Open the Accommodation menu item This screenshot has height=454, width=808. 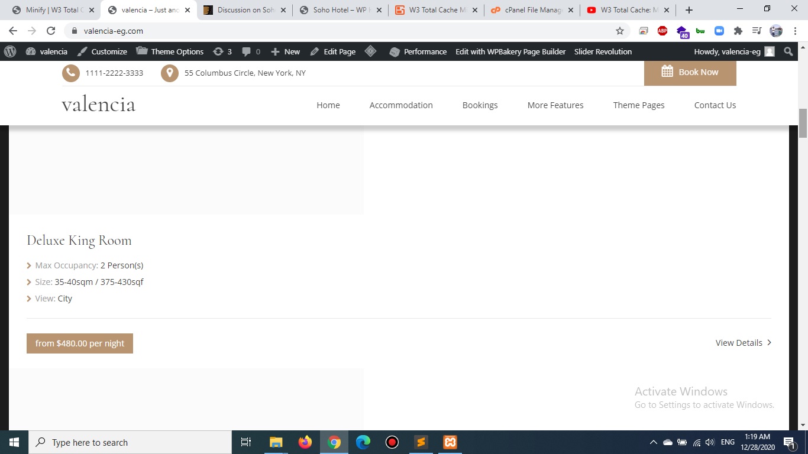pyautogui.click(x=401, y=105)
